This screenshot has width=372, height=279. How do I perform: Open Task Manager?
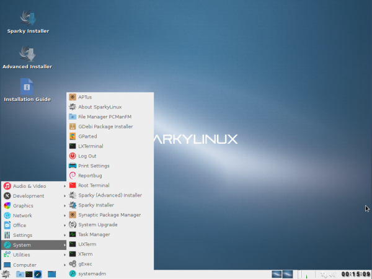point(110,234)
